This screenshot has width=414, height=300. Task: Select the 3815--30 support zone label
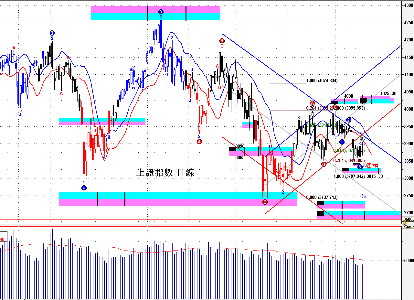tap(375, 177)
